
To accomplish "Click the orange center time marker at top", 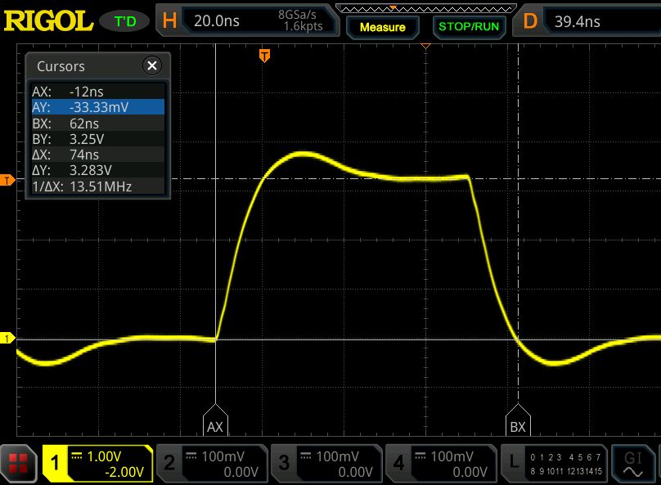I will [425, 46].
